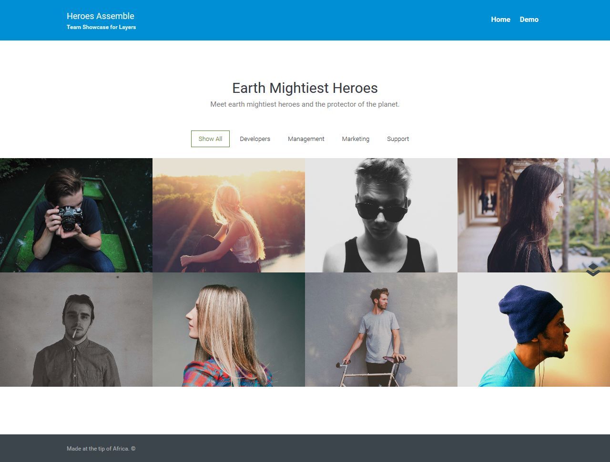Screen dimensions: 610x462
Task: Filter team by Management
Action: point(306,139)
